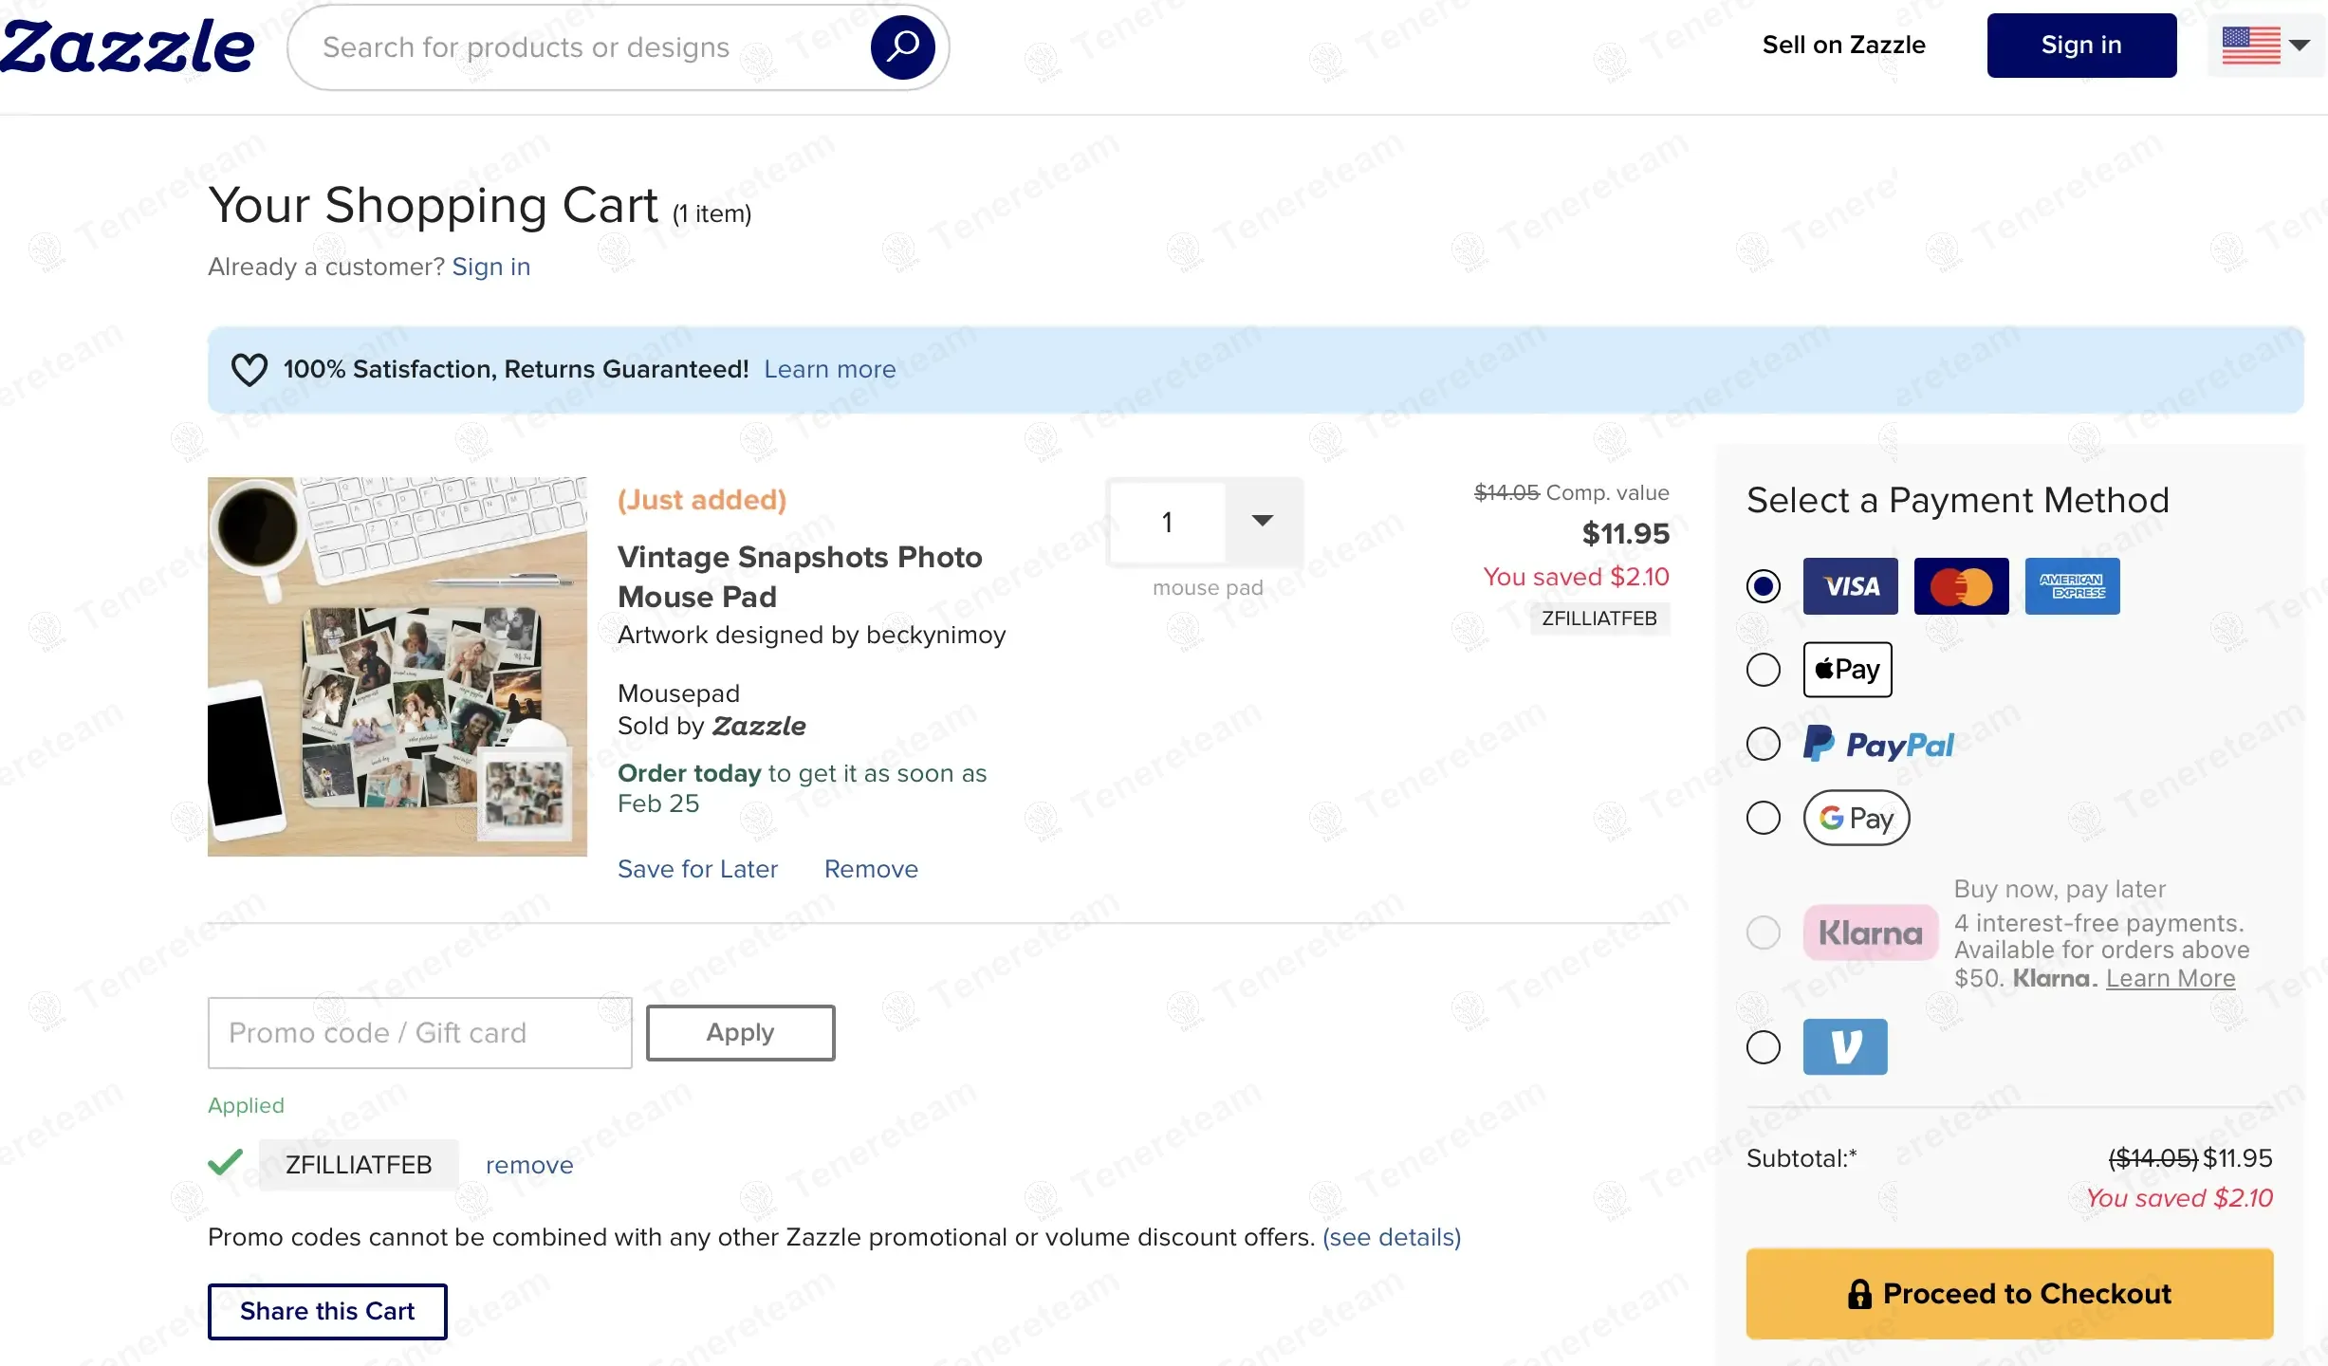This screenshot has width=2328, height=1366.
Task: Open the US flag country selector
Action: click(x=2265, y=46)
